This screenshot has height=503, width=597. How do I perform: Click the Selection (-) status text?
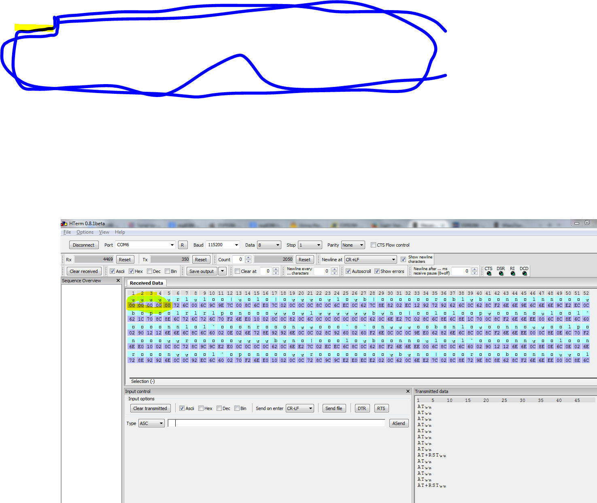coord(143,381)
